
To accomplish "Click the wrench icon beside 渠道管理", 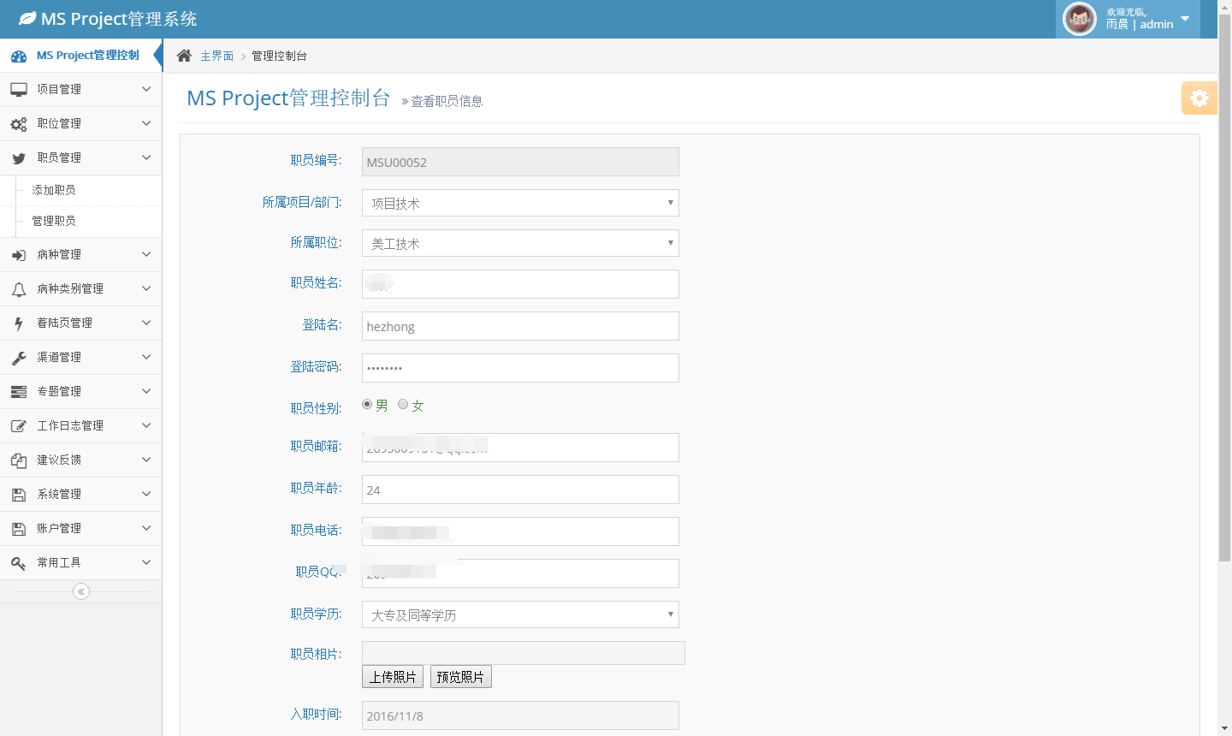I will [x=19, y=358].
